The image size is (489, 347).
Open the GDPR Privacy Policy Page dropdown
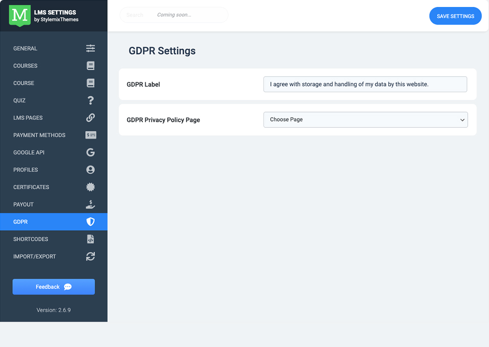tap(365, 120)
